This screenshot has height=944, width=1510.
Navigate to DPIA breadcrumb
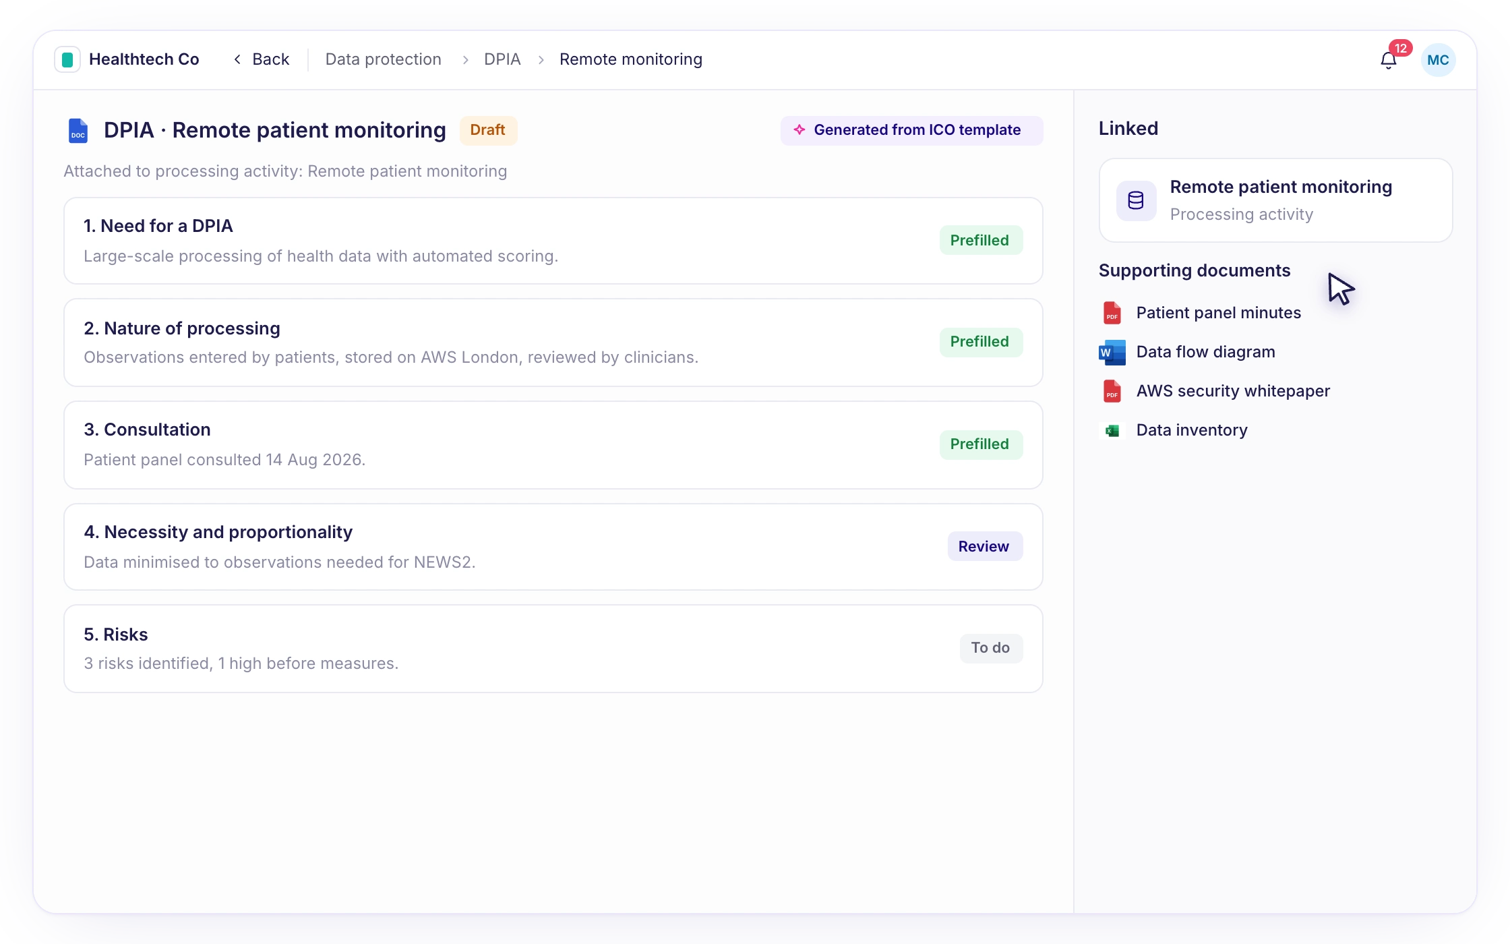(502, 59)
